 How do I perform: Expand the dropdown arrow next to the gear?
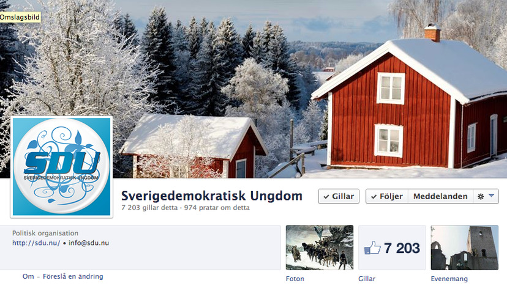(x=492, y=196)
